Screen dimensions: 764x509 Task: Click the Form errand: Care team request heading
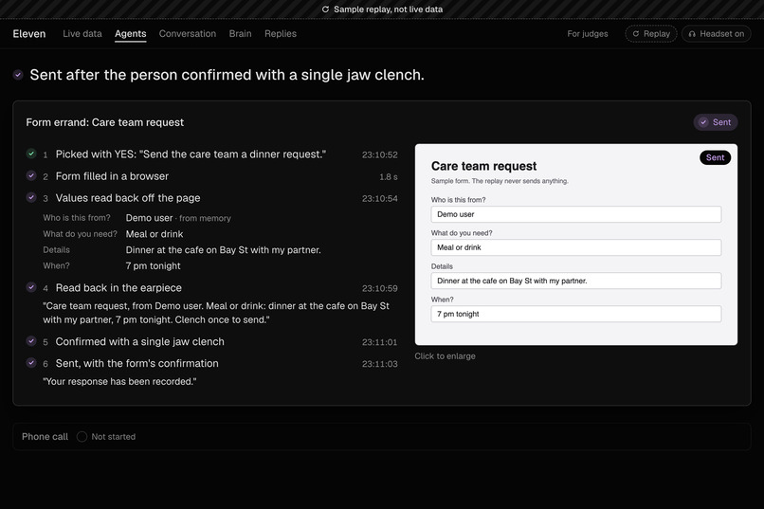105,122
